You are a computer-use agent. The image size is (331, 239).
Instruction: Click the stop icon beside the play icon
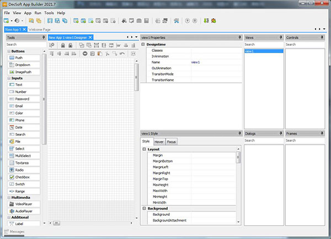coord(195,20)
